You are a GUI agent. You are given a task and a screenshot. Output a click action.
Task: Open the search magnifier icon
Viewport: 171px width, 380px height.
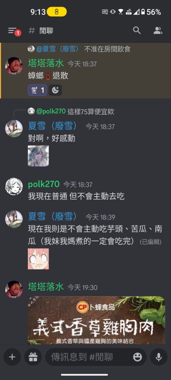pyautogui.click(x=137, y=30)
